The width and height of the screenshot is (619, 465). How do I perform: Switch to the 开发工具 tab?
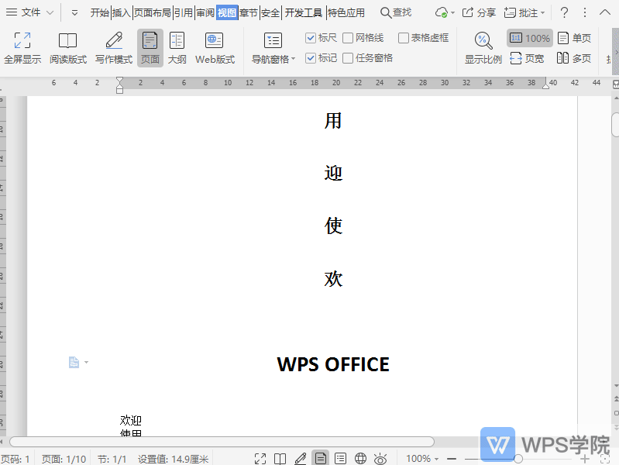pyautogui.click(x=303, y=12)
